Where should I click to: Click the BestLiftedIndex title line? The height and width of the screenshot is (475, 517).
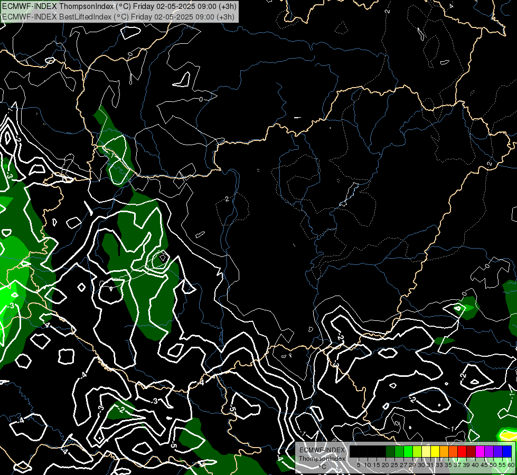click(118, 17)
